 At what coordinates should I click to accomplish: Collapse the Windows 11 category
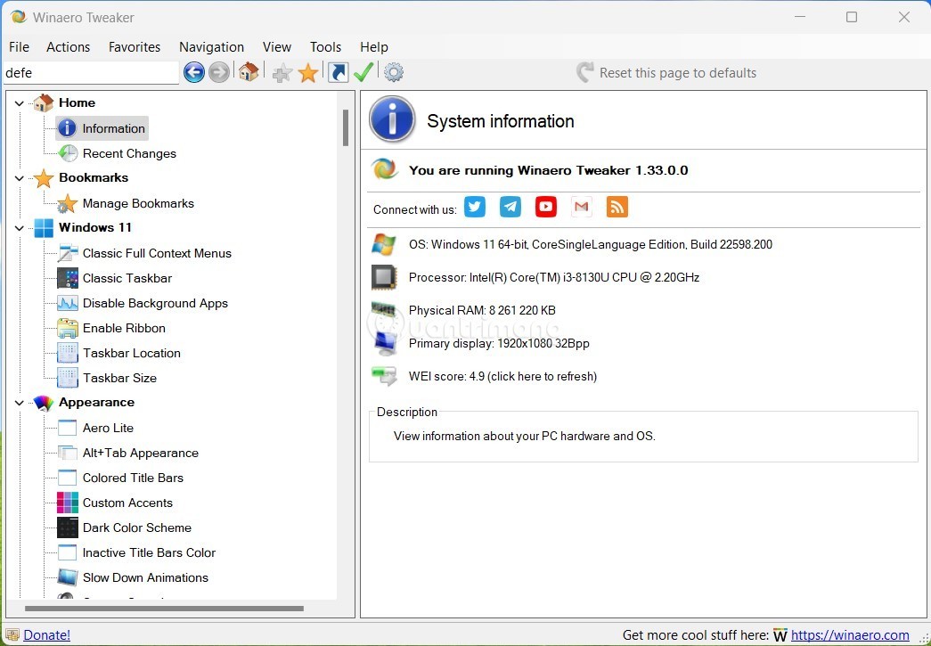coord(20,228)
